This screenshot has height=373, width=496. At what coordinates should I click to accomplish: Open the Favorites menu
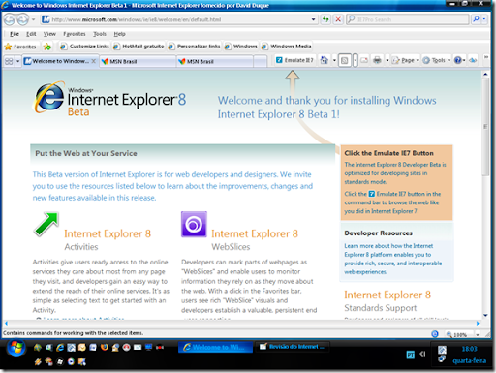pyautogui.click(x=75, y=34)
